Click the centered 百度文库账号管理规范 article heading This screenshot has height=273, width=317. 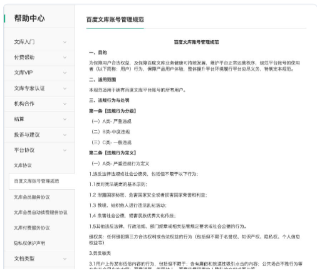[196, 42]
